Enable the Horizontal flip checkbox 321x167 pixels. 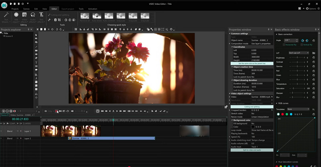coord(284,44)
